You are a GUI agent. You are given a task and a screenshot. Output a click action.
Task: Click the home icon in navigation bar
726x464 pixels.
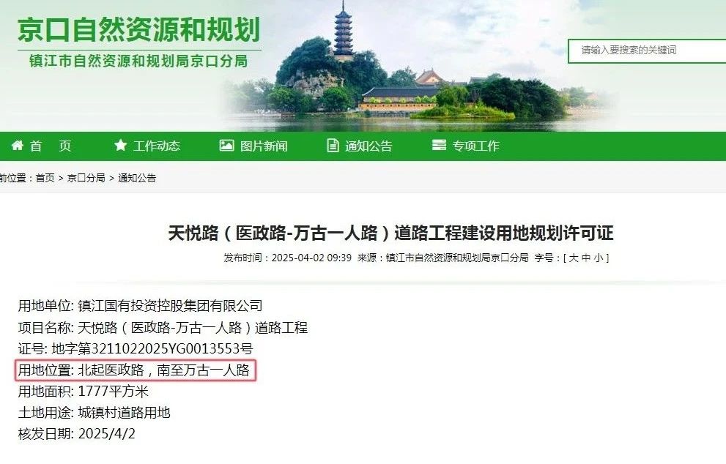point(17,146)
